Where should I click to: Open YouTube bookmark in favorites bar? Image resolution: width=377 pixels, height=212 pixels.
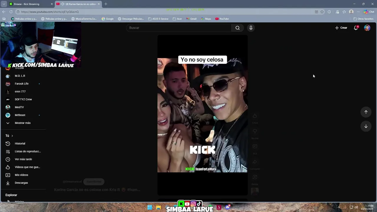point(222,19)
